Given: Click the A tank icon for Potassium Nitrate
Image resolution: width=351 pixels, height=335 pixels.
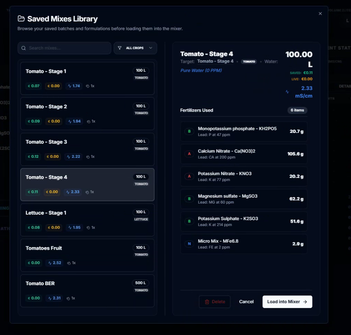Looking at the screenshot, I should (189, 176).
